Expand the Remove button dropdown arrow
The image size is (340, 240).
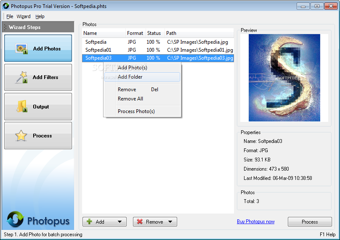point(170,222)
